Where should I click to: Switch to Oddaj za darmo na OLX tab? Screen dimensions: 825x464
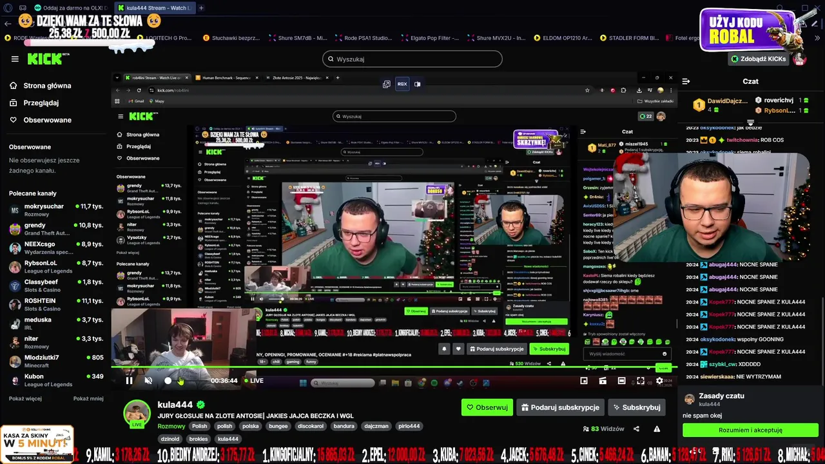(72, 8)
